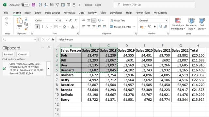Align text right
Image resolution: width=209 pixels, height=117 pixels.
tap(94, 27)
